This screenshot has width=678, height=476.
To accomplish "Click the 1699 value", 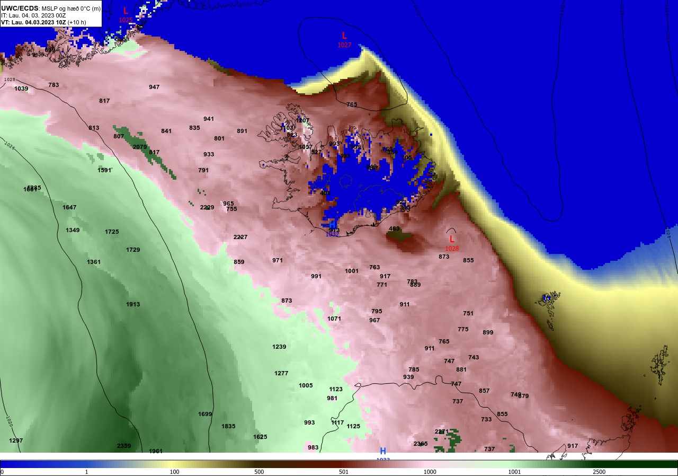I will tap(205, 414).
